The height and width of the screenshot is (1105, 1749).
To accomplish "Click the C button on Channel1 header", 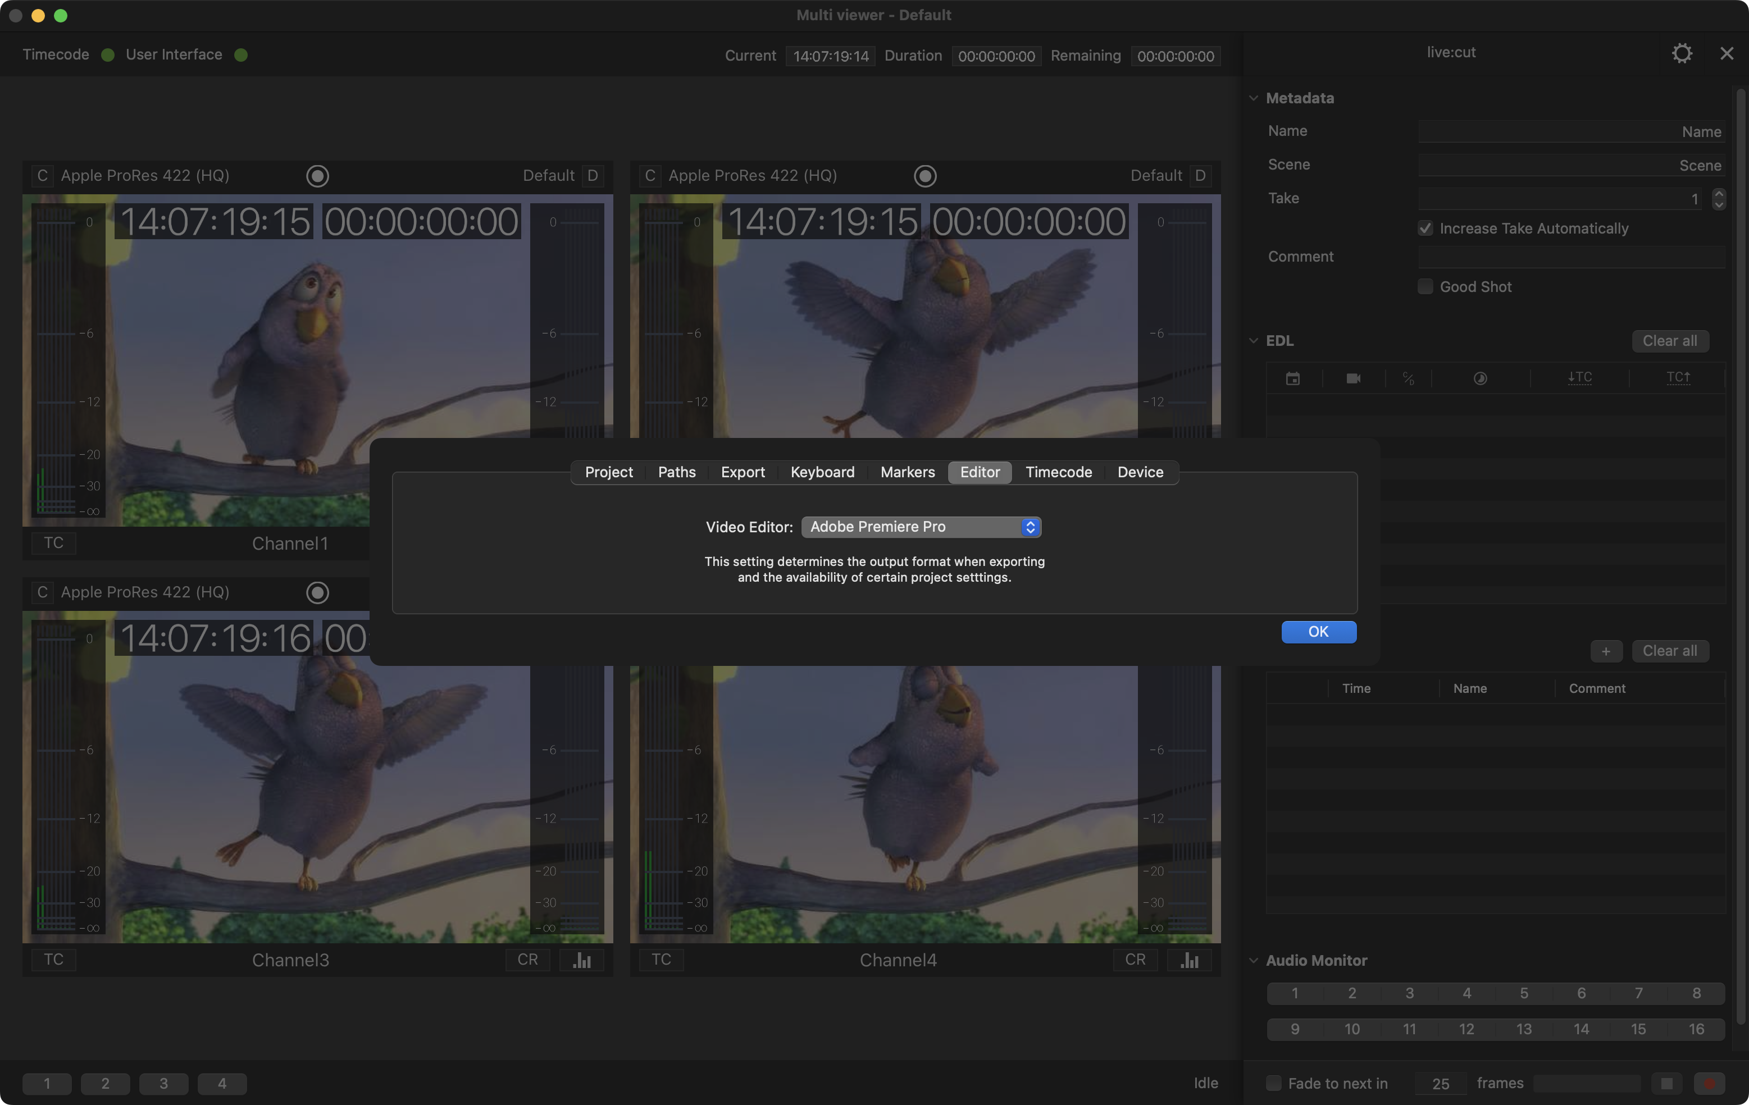I will [x=42, y=176].
